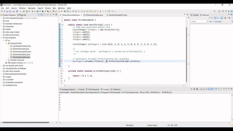233x131 pixels.
Task: Close the StreamExample4.java editor tab
Action: click(x=81, y=15)
